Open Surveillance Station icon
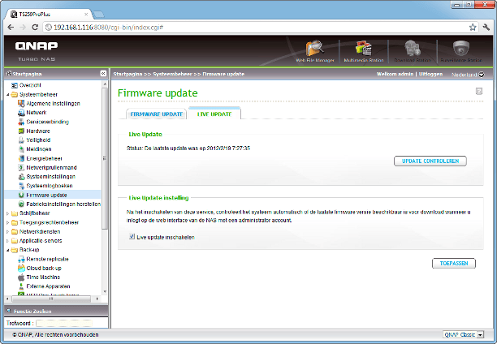 point(461,49)
